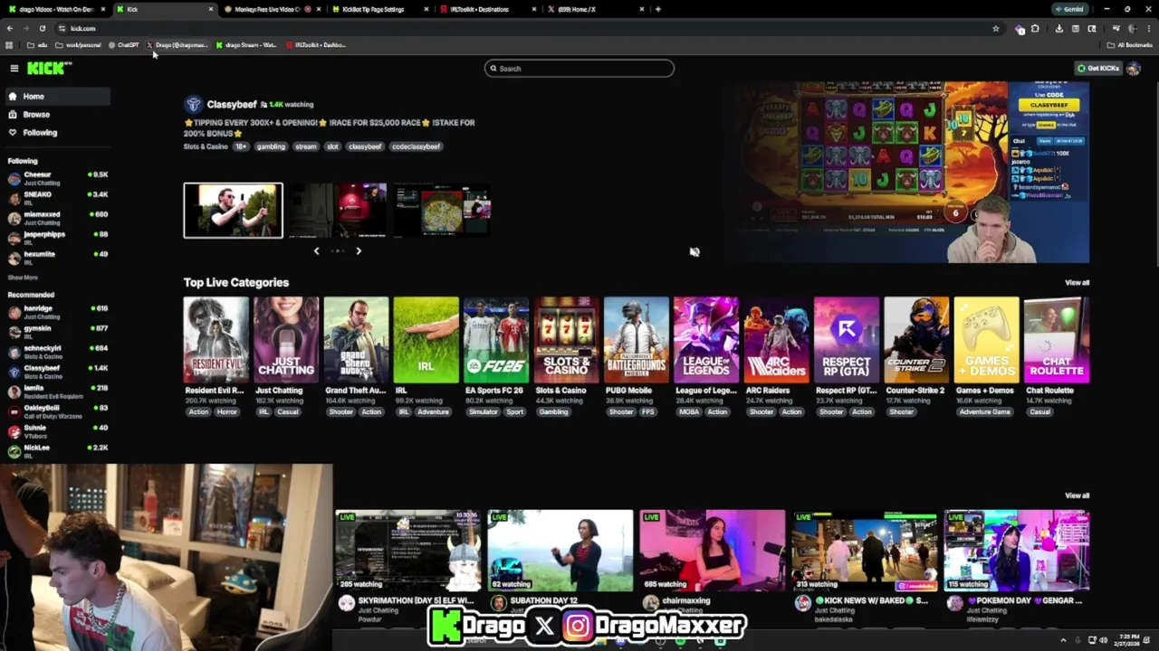This screenshot has height=651, width=1159.
Task: Open SNEAKO channel in sidebar
Action: pos(57,198)
